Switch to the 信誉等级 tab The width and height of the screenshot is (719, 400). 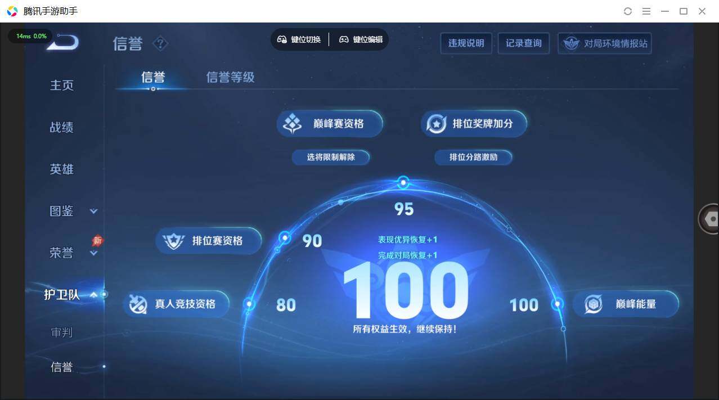coord(231,77)
